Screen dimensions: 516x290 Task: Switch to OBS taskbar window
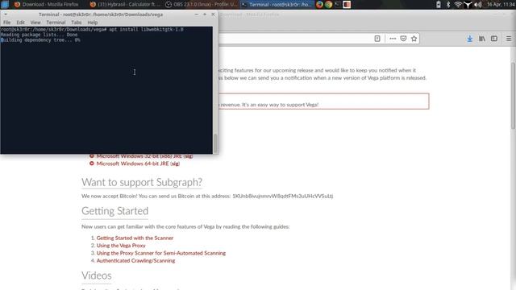tap(201, 4)
